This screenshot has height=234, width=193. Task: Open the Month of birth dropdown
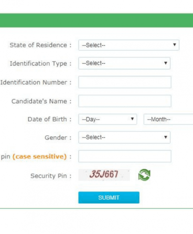168,119
